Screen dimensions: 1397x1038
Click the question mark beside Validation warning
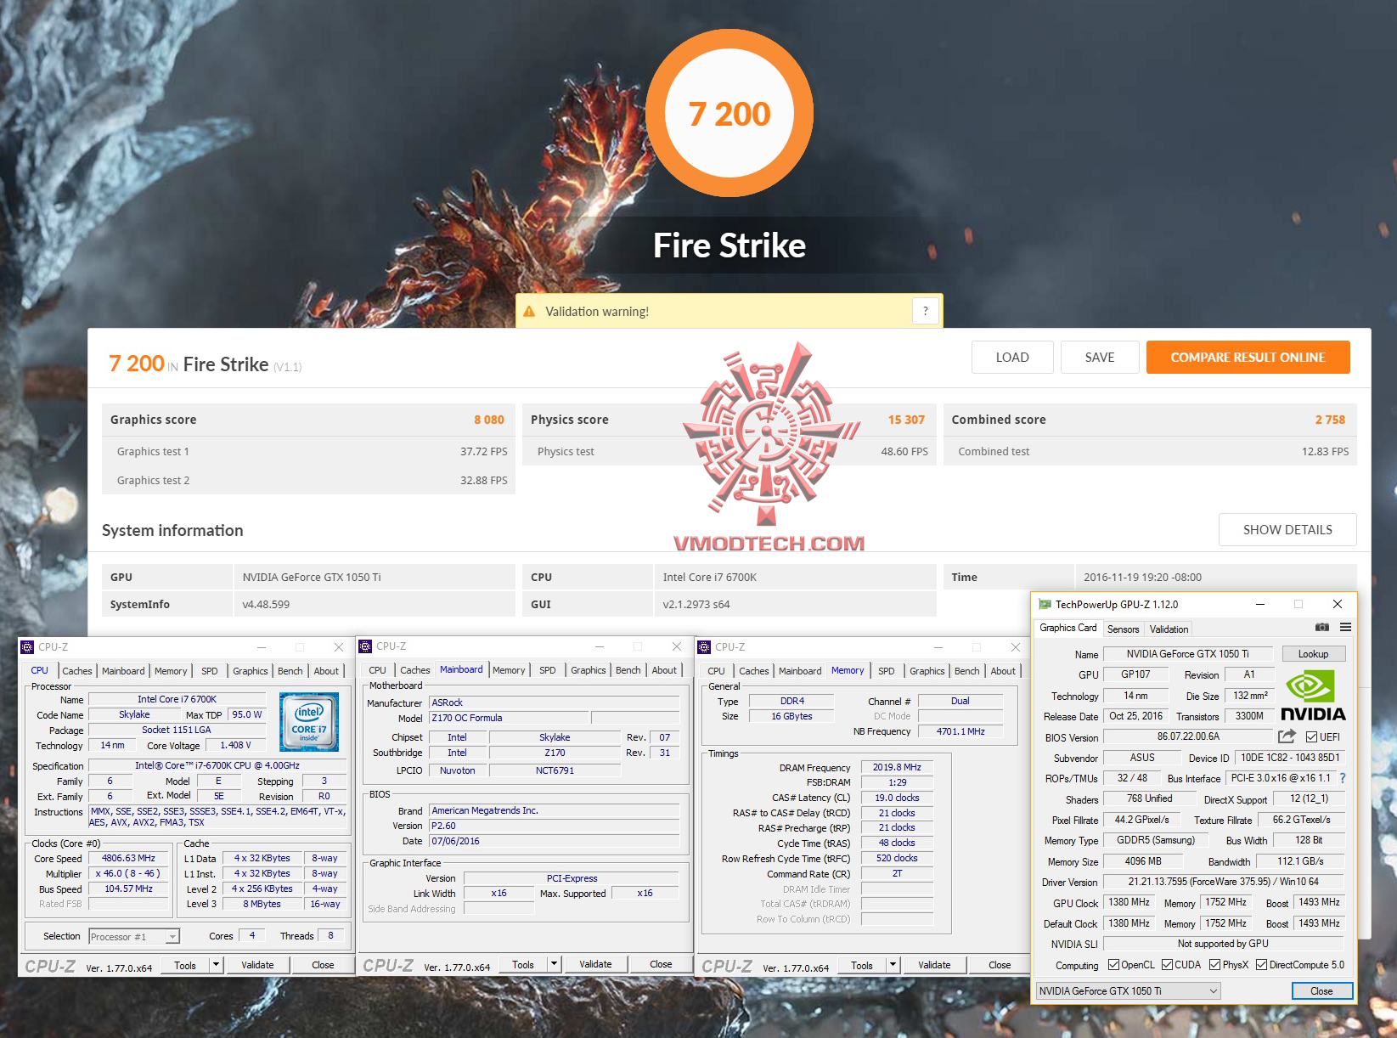coord(926,311)
